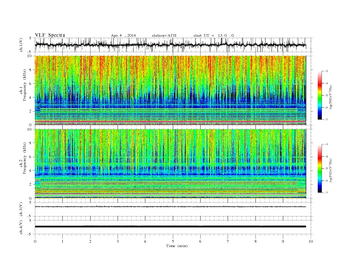Click the "ch.1(V)" axis label

[21, 45]
